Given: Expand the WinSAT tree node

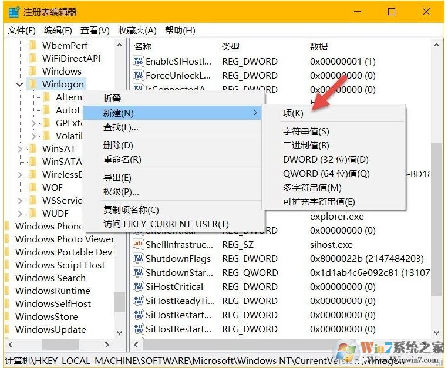Looking at the screenshot, I should point(20,149).
